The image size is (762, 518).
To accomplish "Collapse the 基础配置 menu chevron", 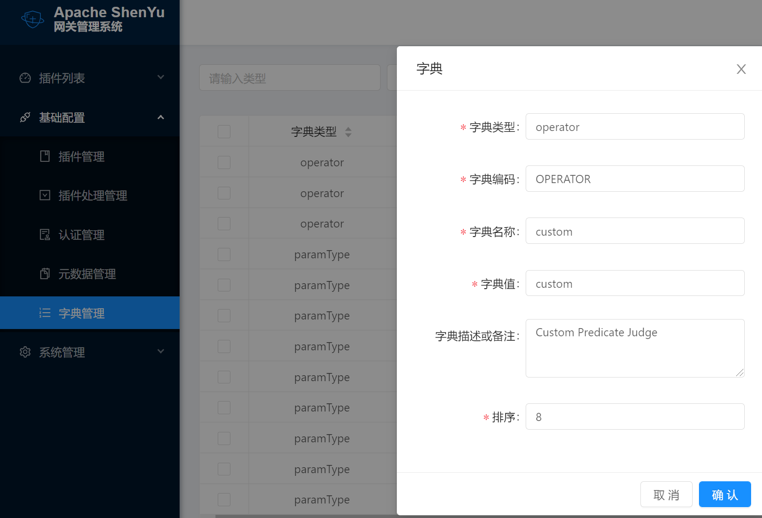I will (161, 117).
